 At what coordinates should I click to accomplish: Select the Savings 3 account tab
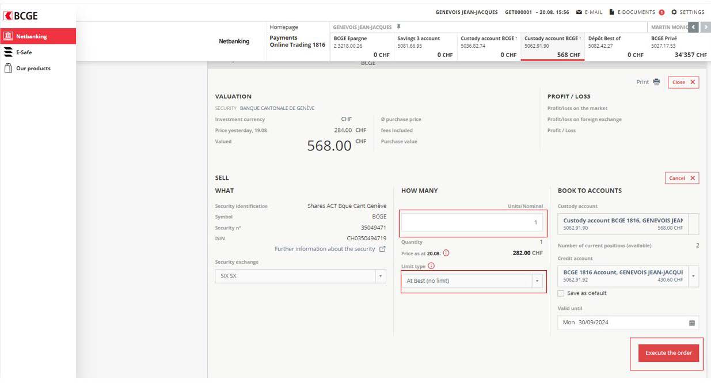click(x=425, y=46)
